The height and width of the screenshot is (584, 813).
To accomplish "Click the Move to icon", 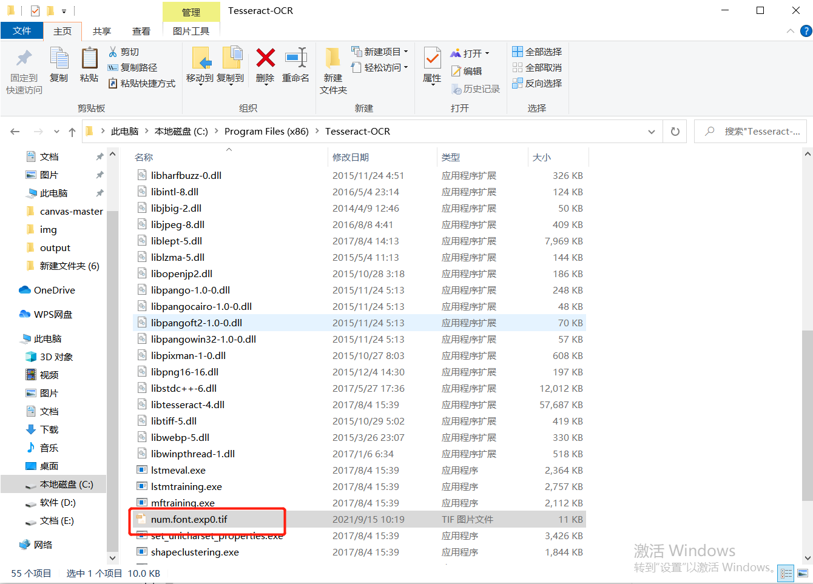I will 201,59.
